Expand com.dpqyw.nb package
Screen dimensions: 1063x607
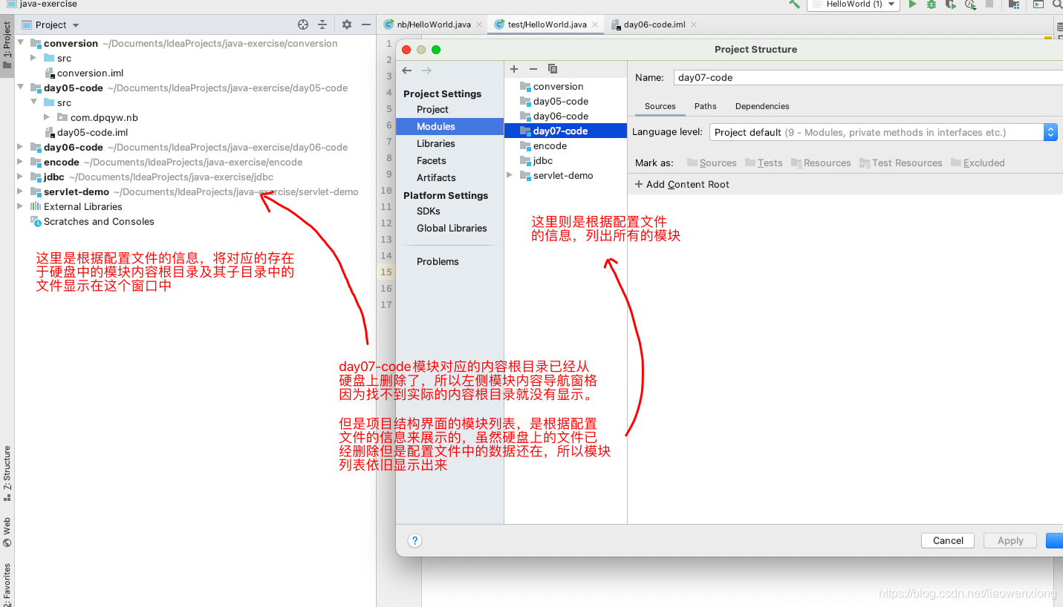pos(47,117)
